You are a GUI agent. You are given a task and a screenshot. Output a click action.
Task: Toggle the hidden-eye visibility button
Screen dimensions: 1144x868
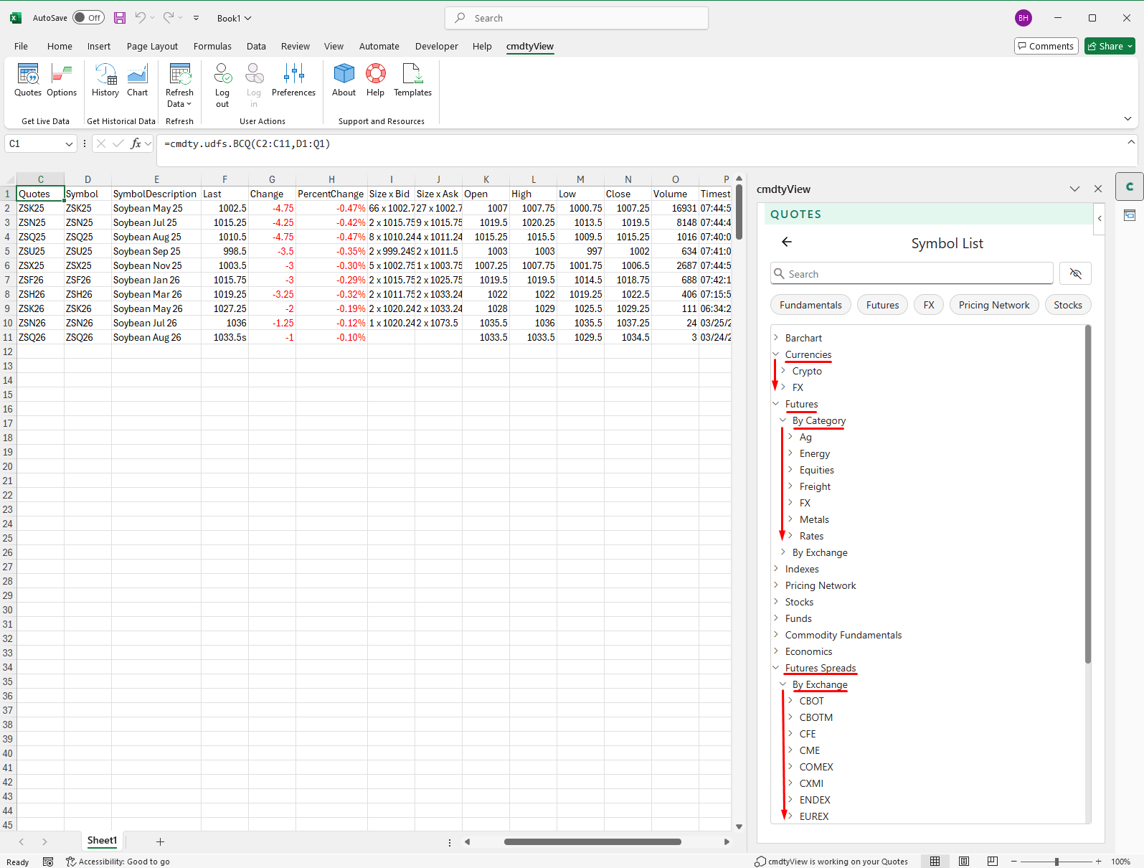tap(1075, 273)
